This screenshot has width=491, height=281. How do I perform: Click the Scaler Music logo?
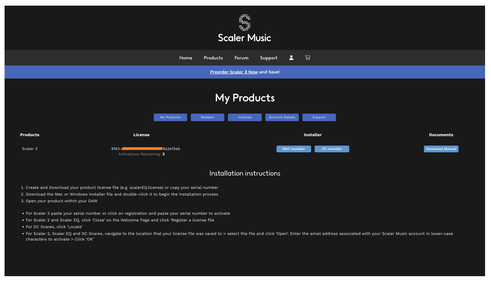[245, 28]
